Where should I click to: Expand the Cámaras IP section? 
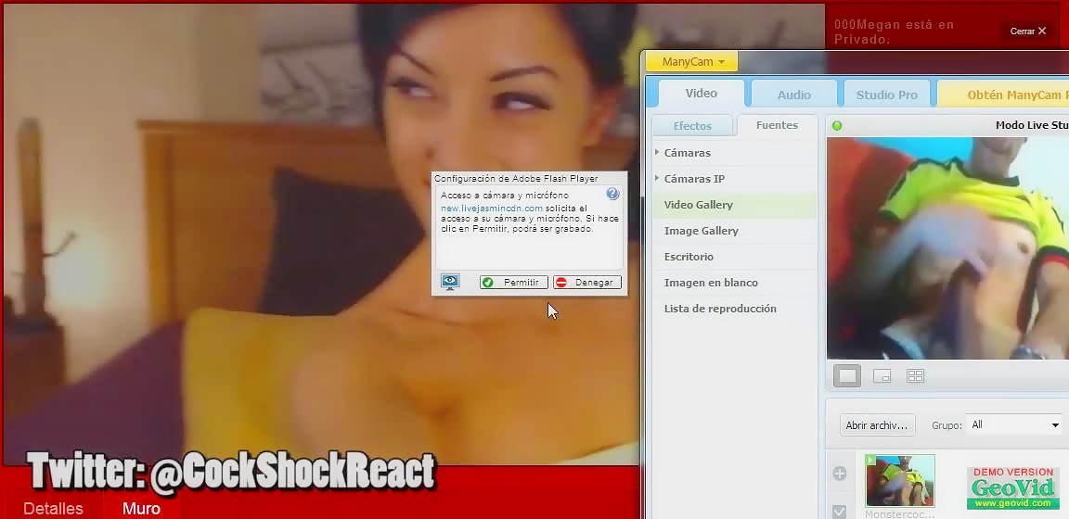pos(694,179)
